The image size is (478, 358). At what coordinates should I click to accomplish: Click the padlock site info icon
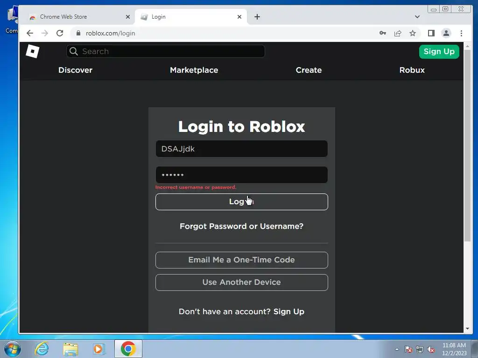tap(78, 33)
